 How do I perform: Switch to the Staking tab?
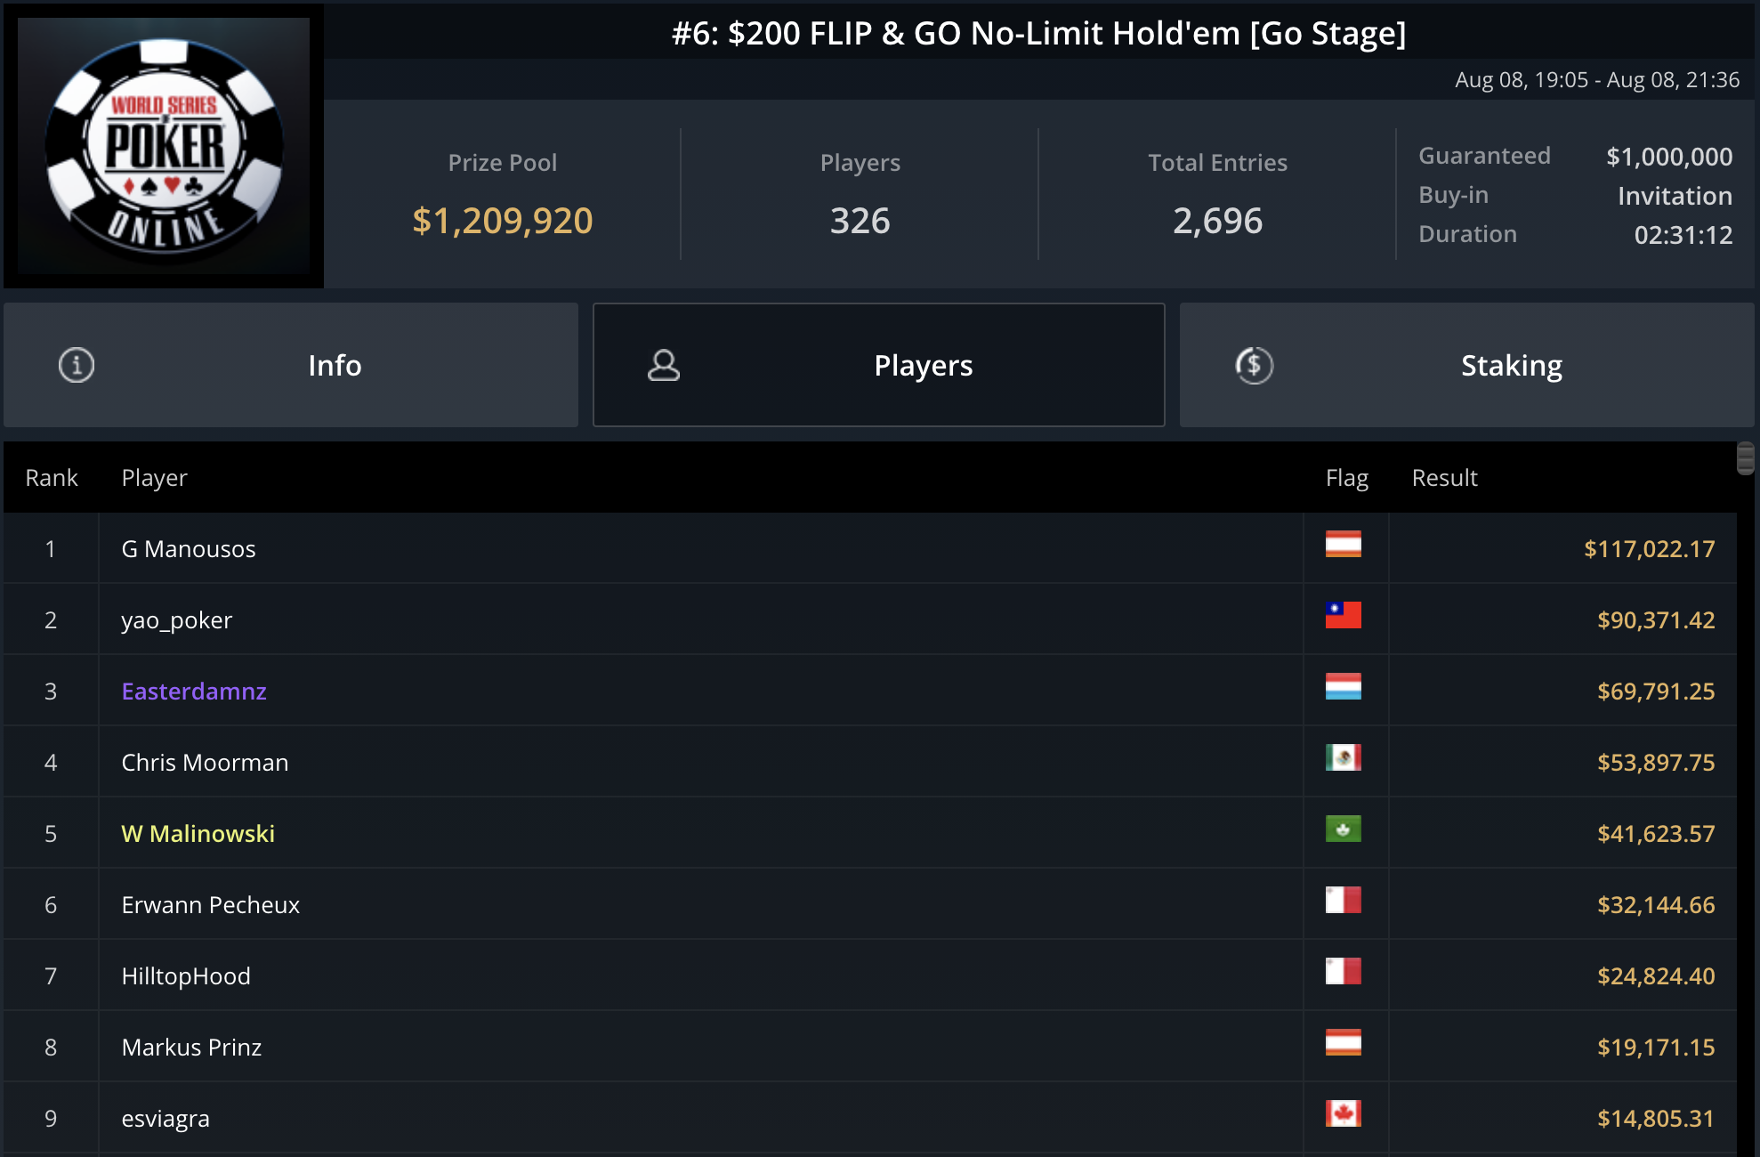tap(1467, 365)
